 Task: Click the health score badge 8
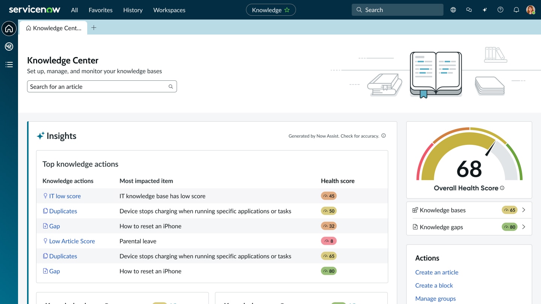(329, 241)
